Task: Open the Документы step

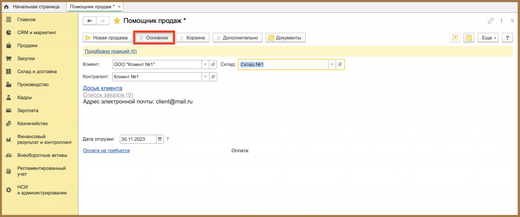Action: pyautogui.click(x=285, y=38)
